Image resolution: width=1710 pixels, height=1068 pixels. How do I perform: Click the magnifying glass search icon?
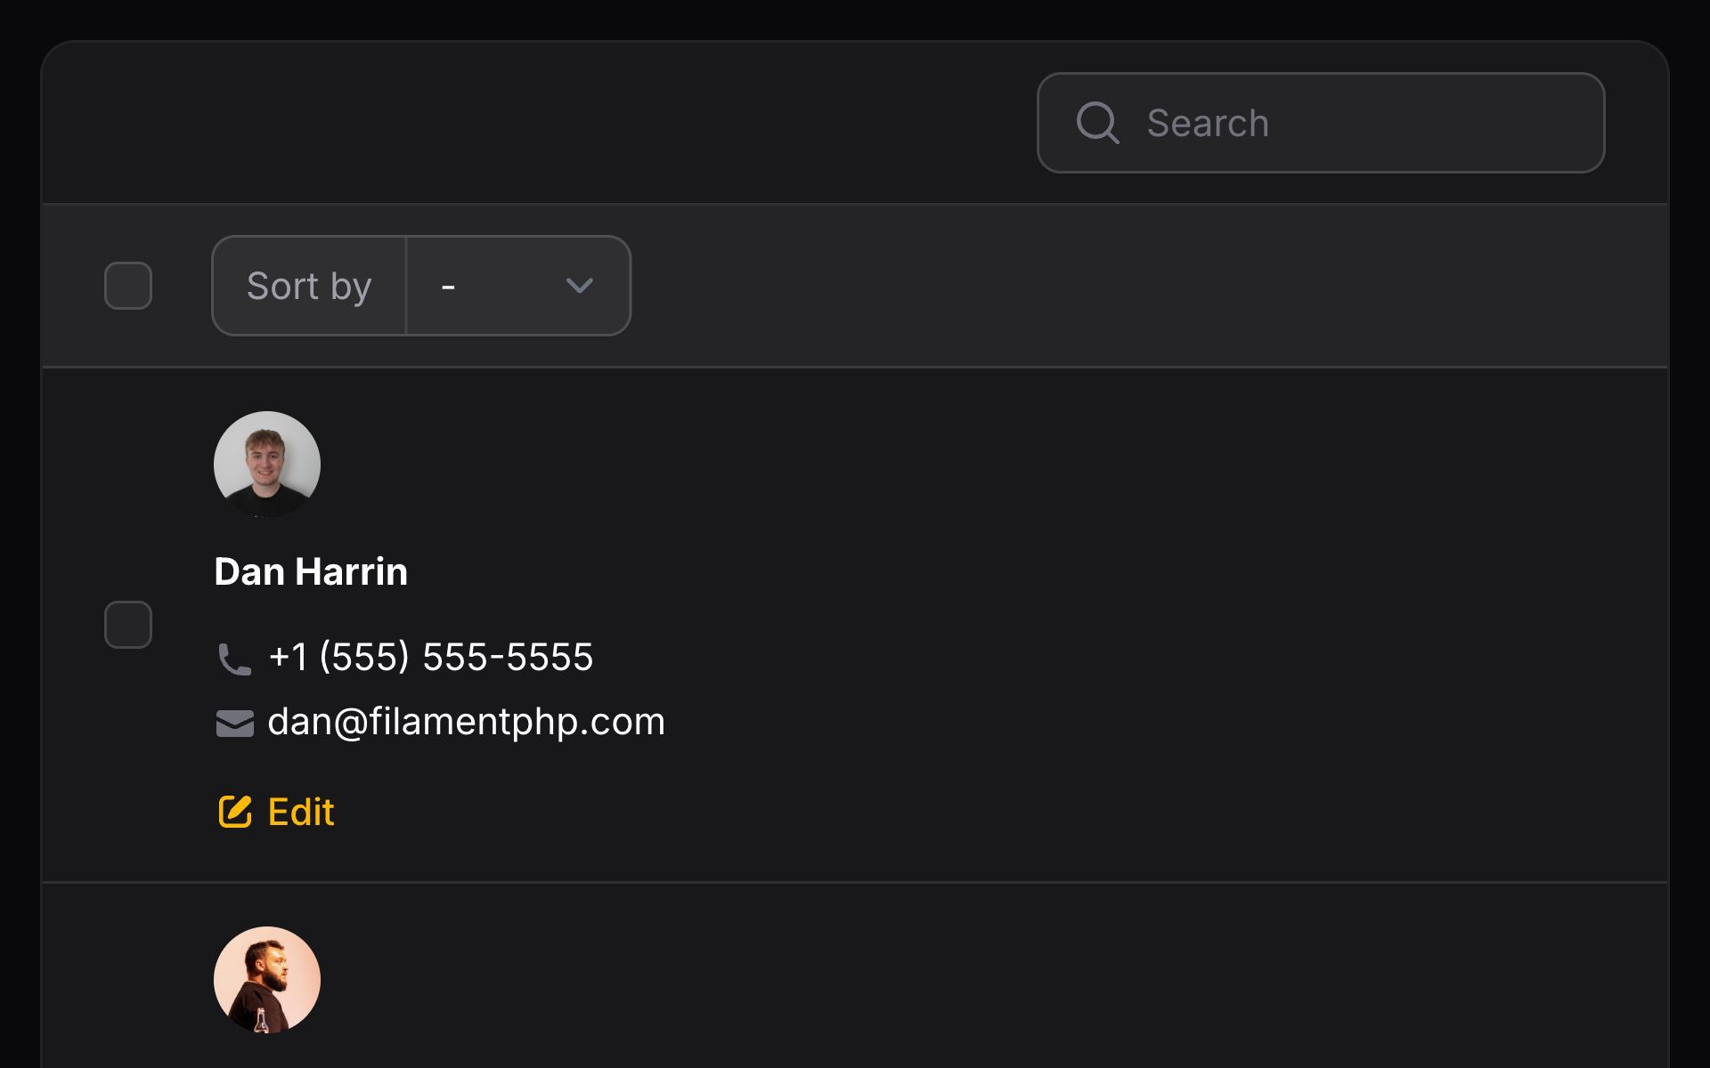[1097, 123]
